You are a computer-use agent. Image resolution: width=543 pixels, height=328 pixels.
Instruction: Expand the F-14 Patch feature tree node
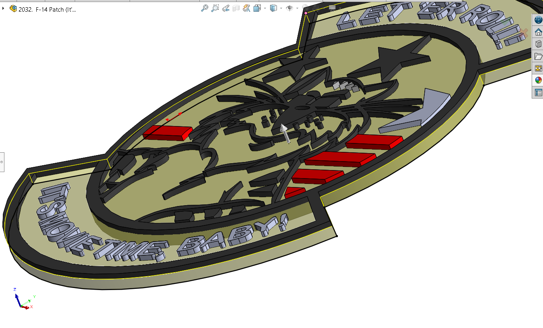click(x=4, y=8)
